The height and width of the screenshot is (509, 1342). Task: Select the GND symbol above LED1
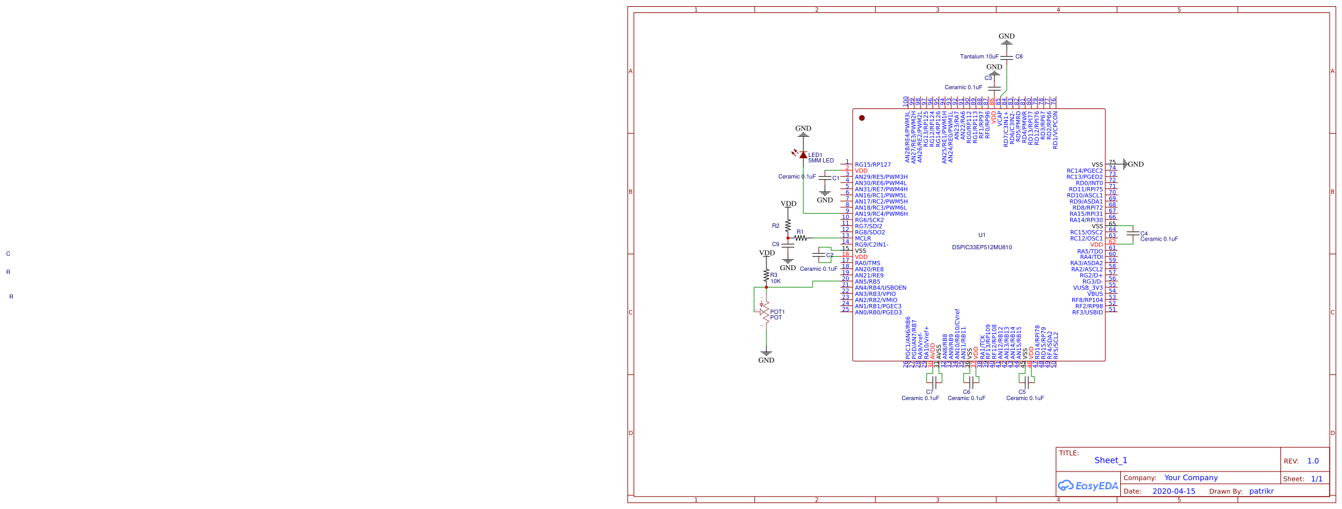pos(803,130)
